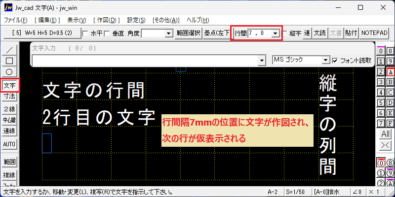Click the NOTEPAD button
The width and height of the screenshot is (395, 197).
pos(374,33)
